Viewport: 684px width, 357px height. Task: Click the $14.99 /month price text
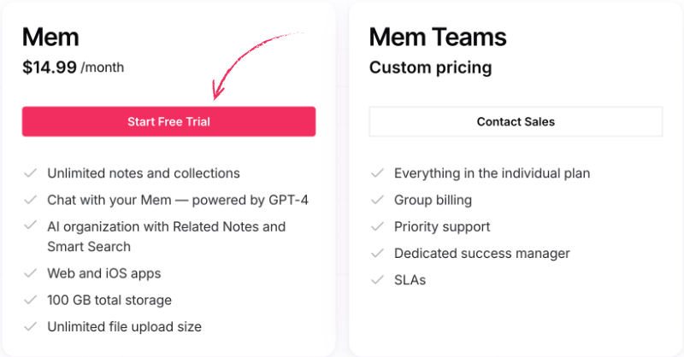click(74, 67)
